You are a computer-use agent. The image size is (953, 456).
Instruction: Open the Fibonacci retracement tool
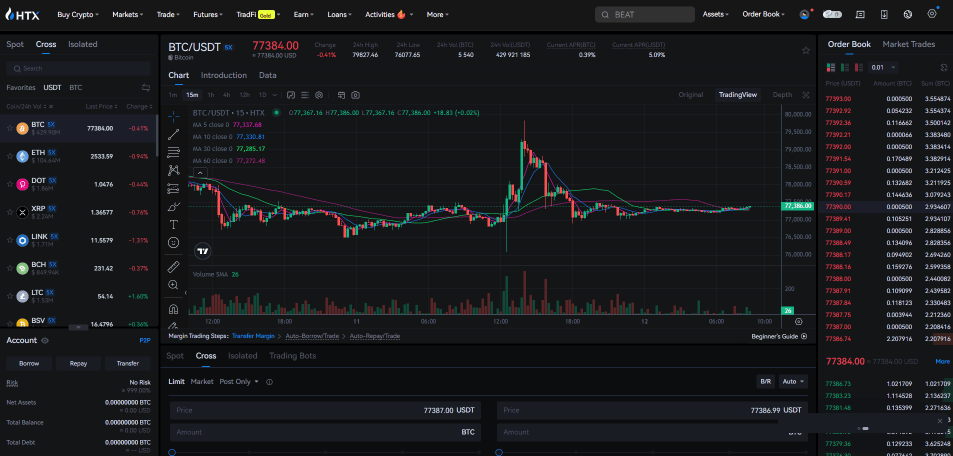[x=173, y=152]
